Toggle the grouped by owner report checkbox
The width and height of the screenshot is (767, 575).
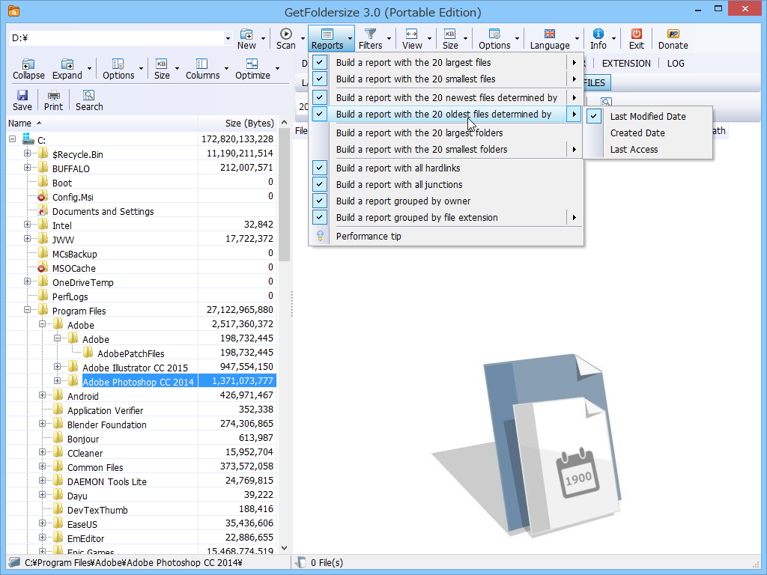[319, 201]
